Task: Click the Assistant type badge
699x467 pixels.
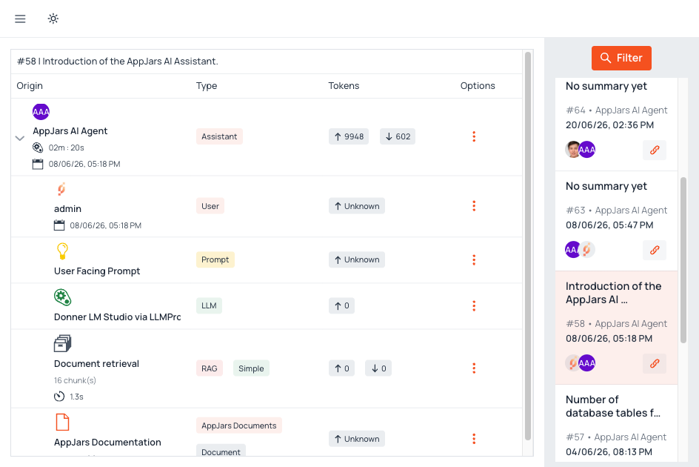Action: tap(219, 136)
